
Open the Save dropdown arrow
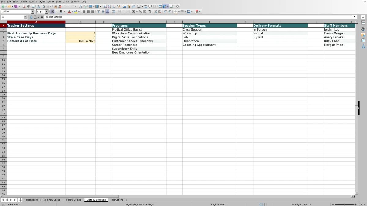19,6
